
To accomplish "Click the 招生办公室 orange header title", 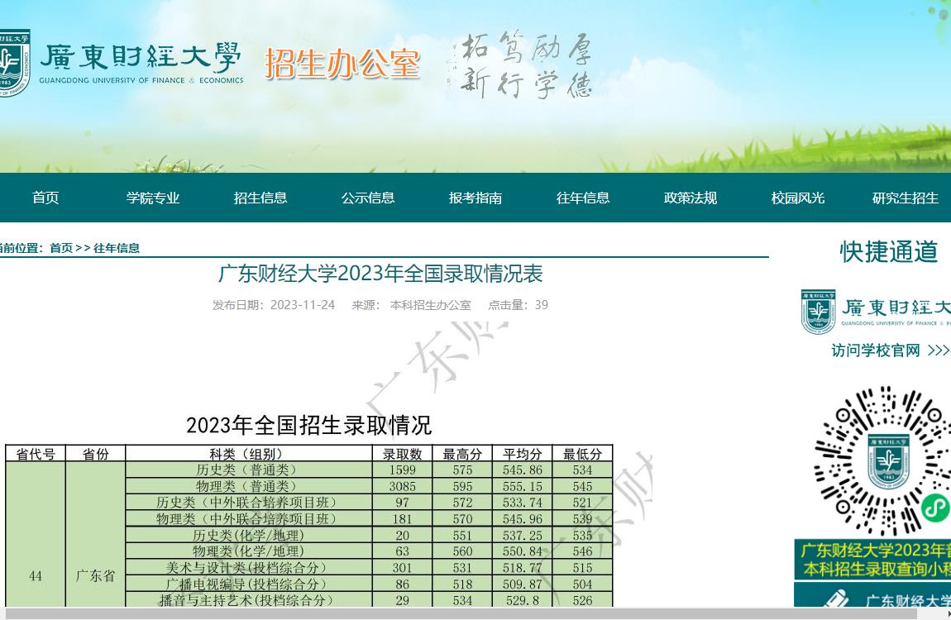I will pos(342,64).
